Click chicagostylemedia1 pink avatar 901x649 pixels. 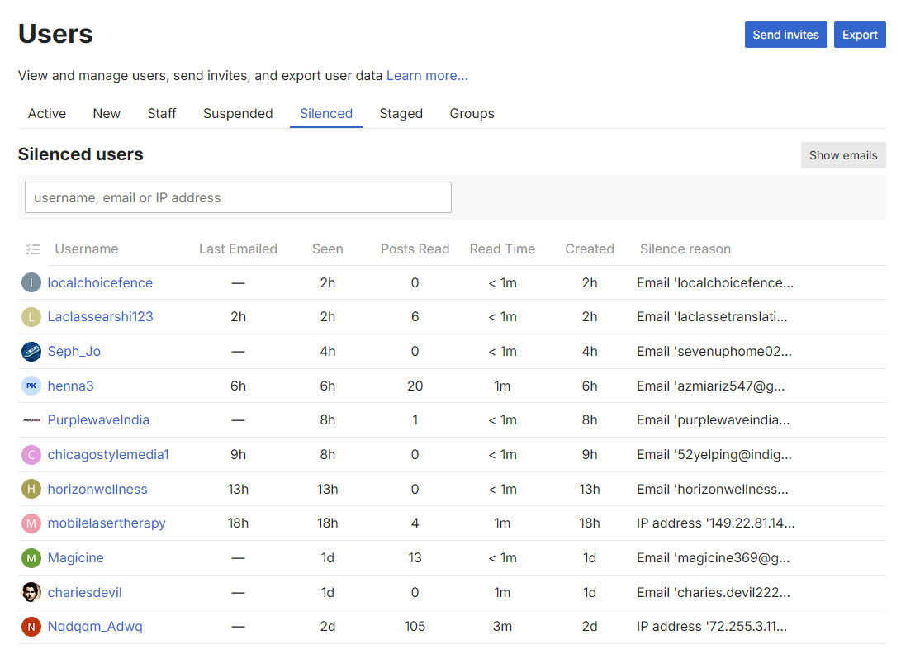point(31,455)
